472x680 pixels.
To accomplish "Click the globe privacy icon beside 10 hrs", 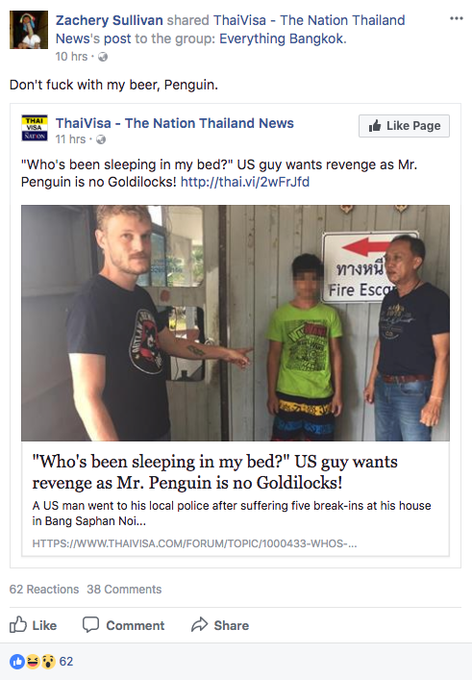I will pos(103,57).
